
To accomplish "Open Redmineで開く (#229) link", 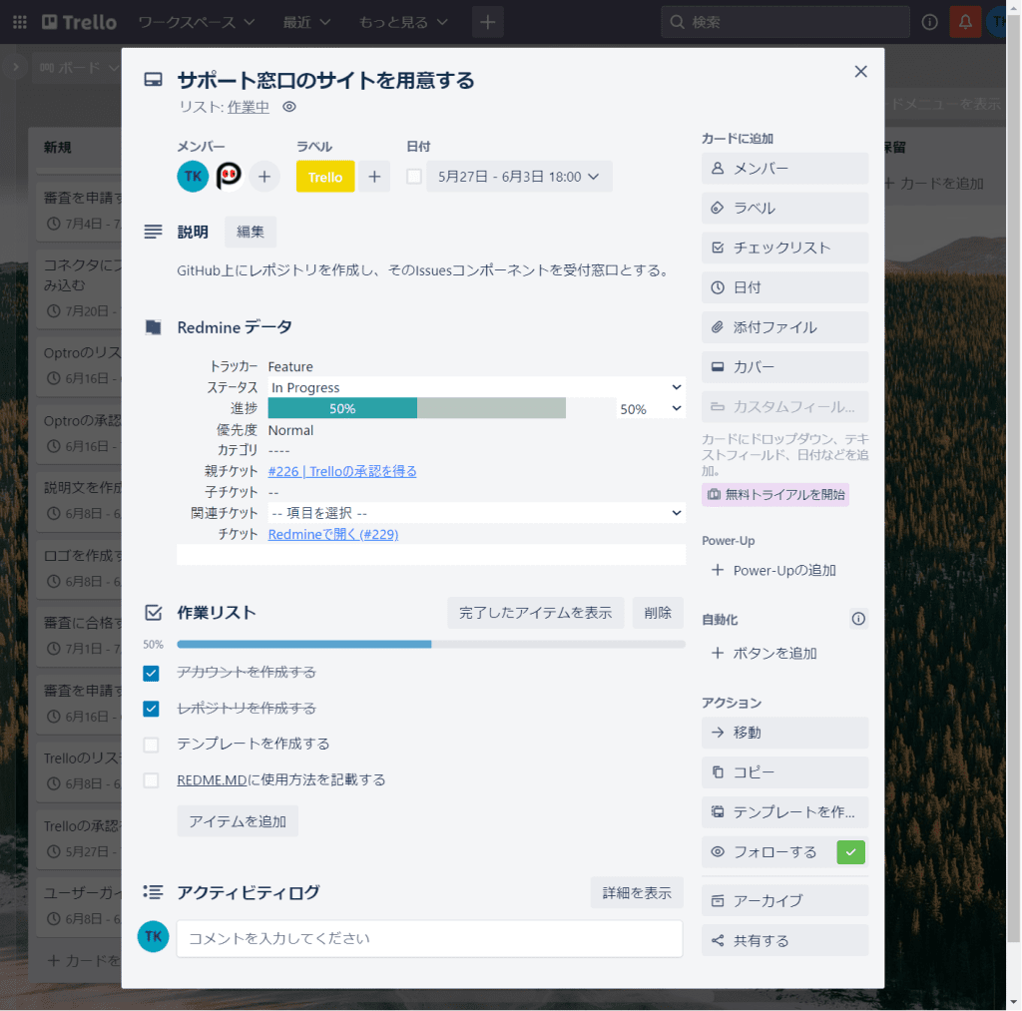I will [x=333, y=535].
